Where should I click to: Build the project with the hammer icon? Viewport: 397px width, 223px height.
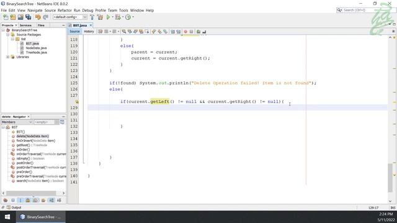click(92, 17)
